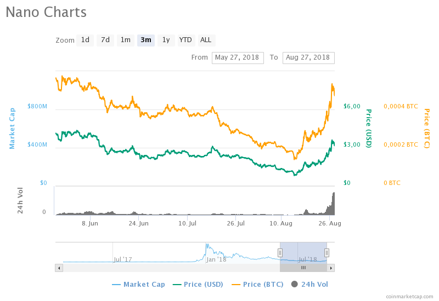
Task: Click the January 2018 peak in navigator
Action: tap(207, 245)
